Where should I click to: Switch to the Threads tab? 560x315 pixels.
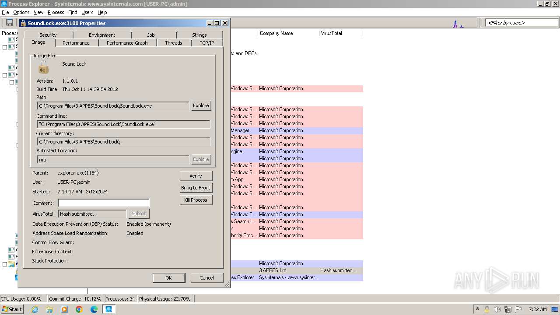tap(174, 43)
